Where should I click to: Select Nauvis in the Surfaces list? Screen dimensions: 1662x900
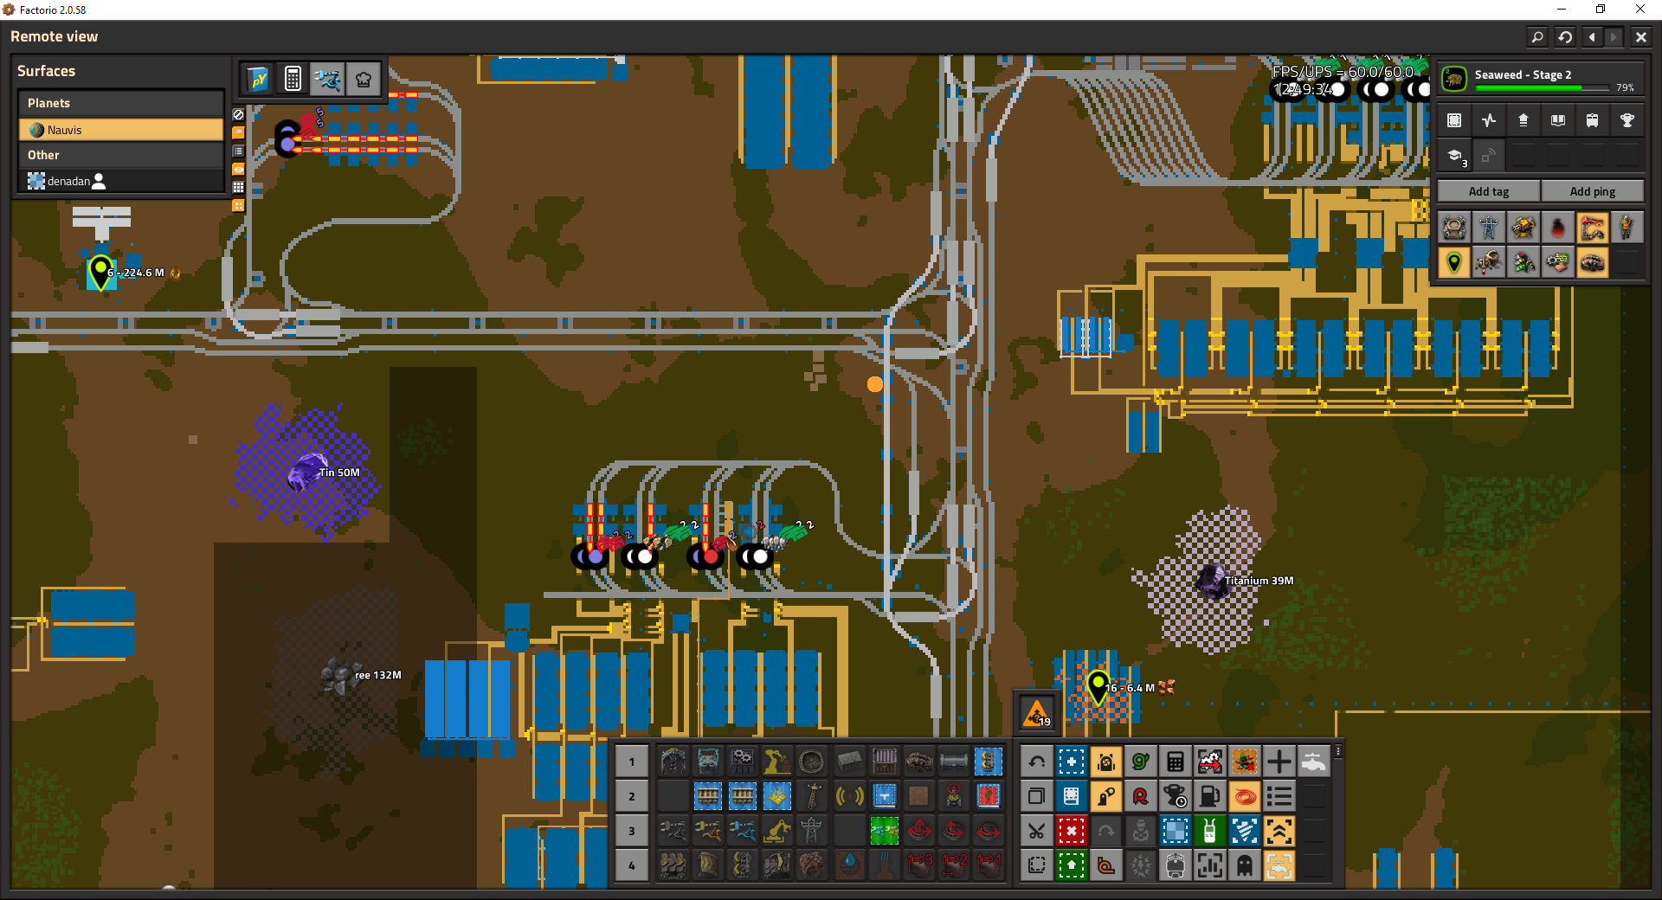click(x=121, y=130)
